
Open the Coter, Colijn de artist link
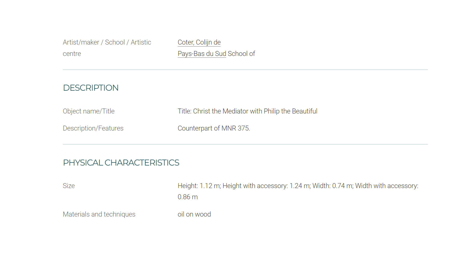[x=199, y=42]
